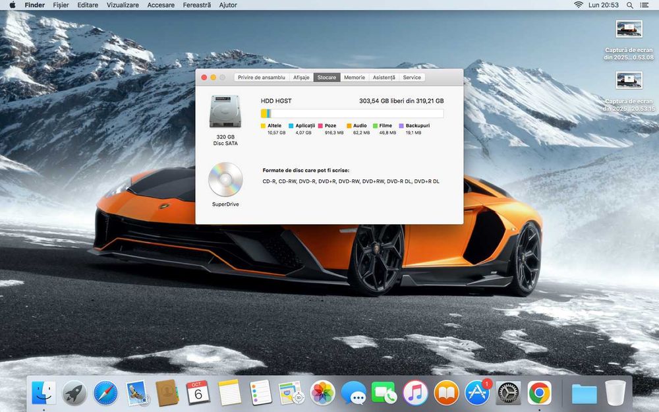Open the Finder menu
659x412 pixels.
tap(35, 5)
